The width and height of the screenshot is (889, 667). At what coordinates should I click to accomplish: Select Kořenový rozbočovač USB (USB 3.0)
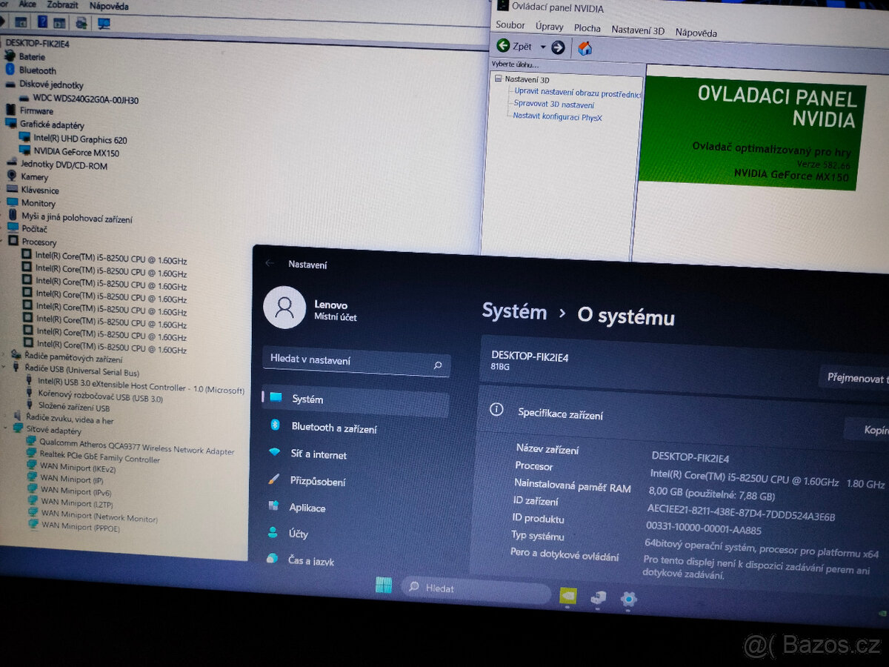100,396
